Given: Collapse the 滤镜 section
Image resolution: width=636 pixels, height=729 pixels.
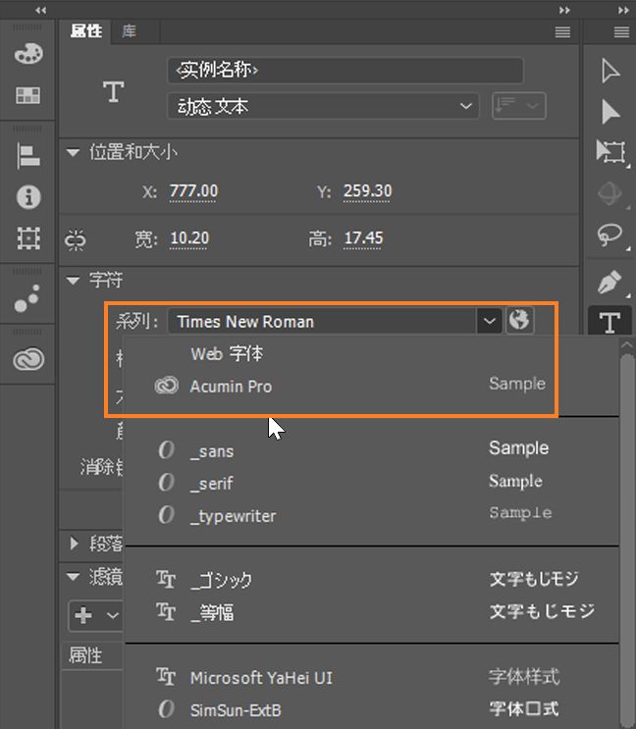Looking at the screenshot, I should 73,577.
